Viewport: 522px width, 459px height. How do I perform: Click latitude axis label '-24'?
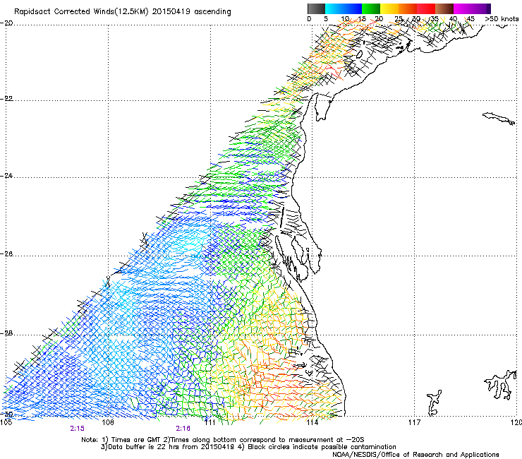(6, 175)
